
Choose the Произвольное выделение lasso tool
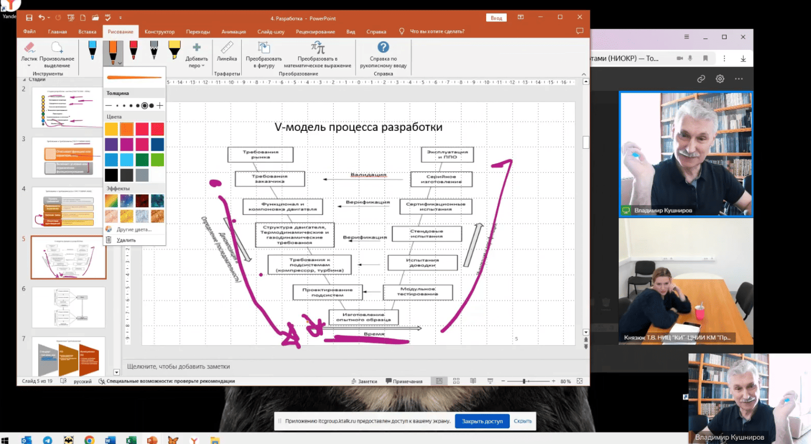coord(57,51)
